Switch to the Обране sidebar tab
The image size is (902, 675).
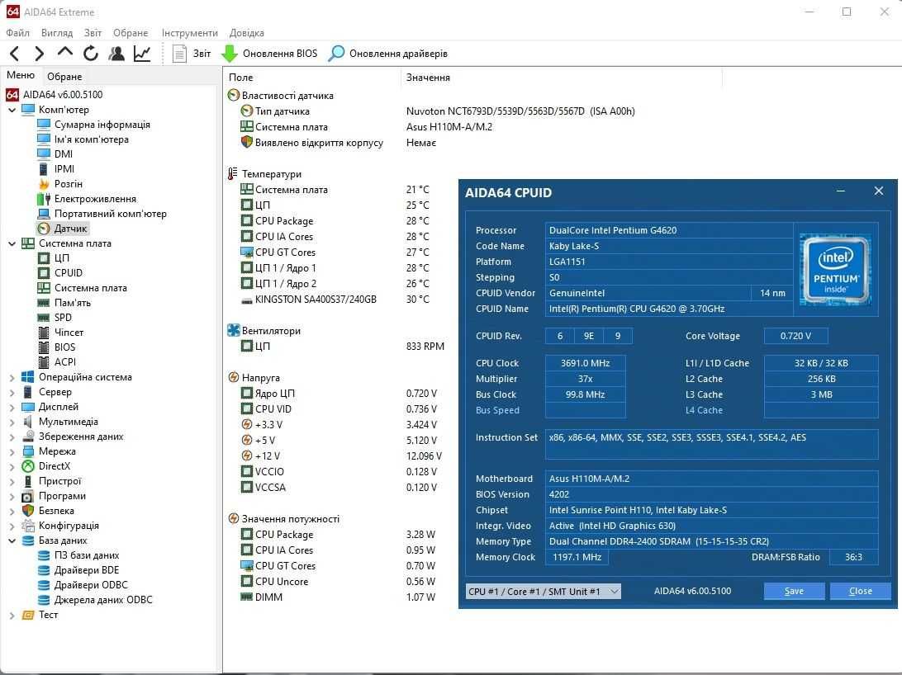[64, 77]
